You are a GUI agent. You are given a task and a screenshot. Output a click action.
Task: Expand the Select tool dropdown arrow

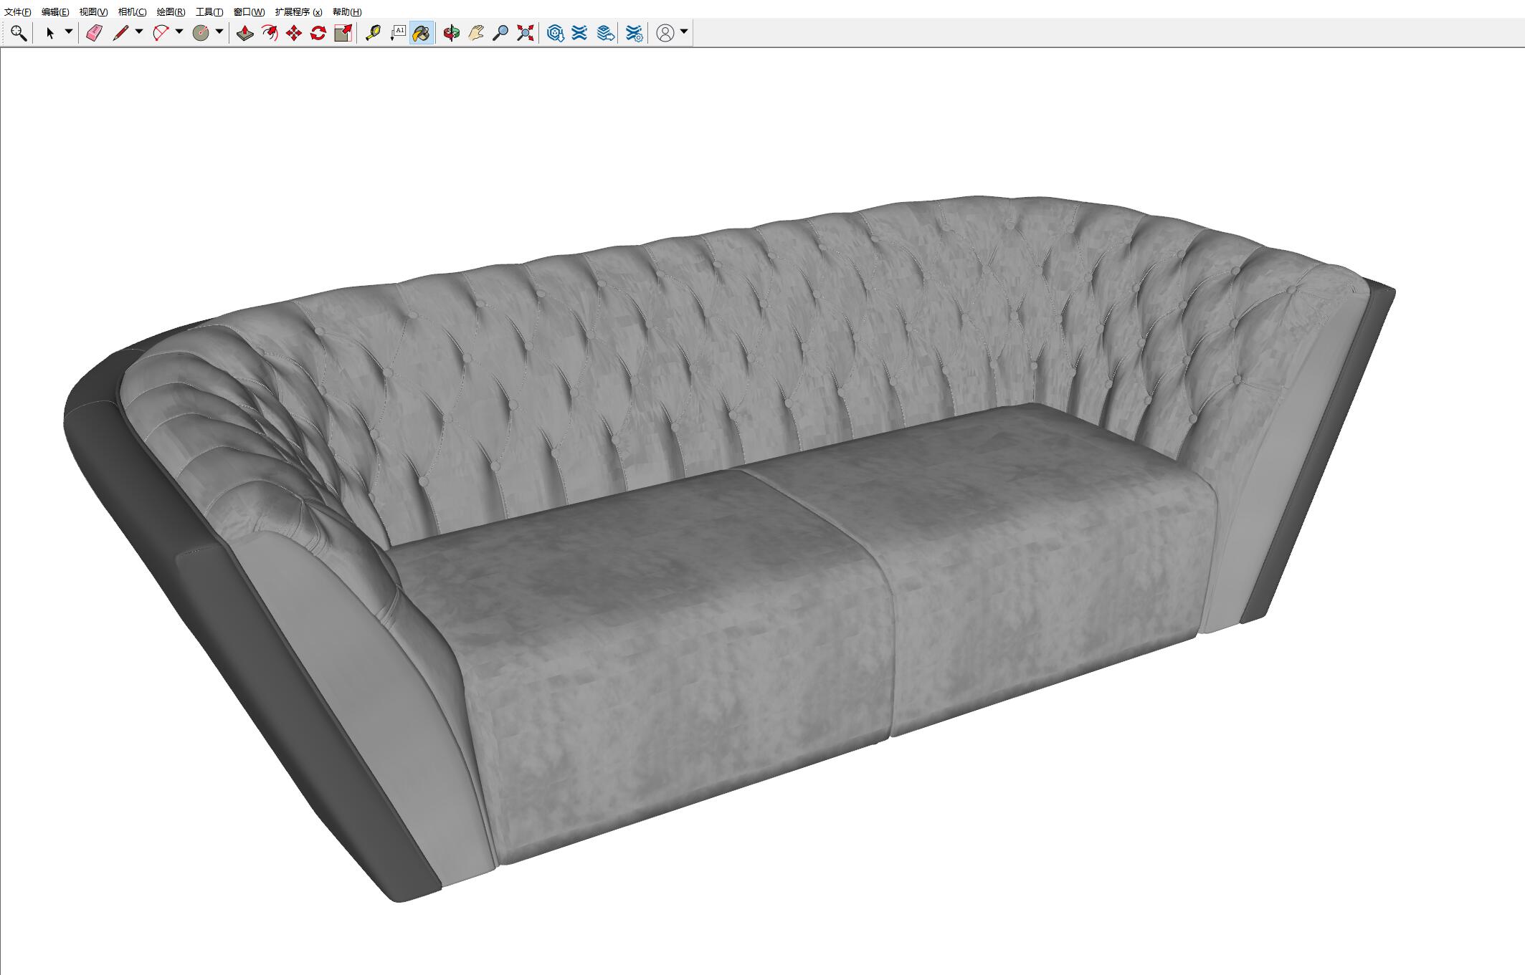[69, 32]
